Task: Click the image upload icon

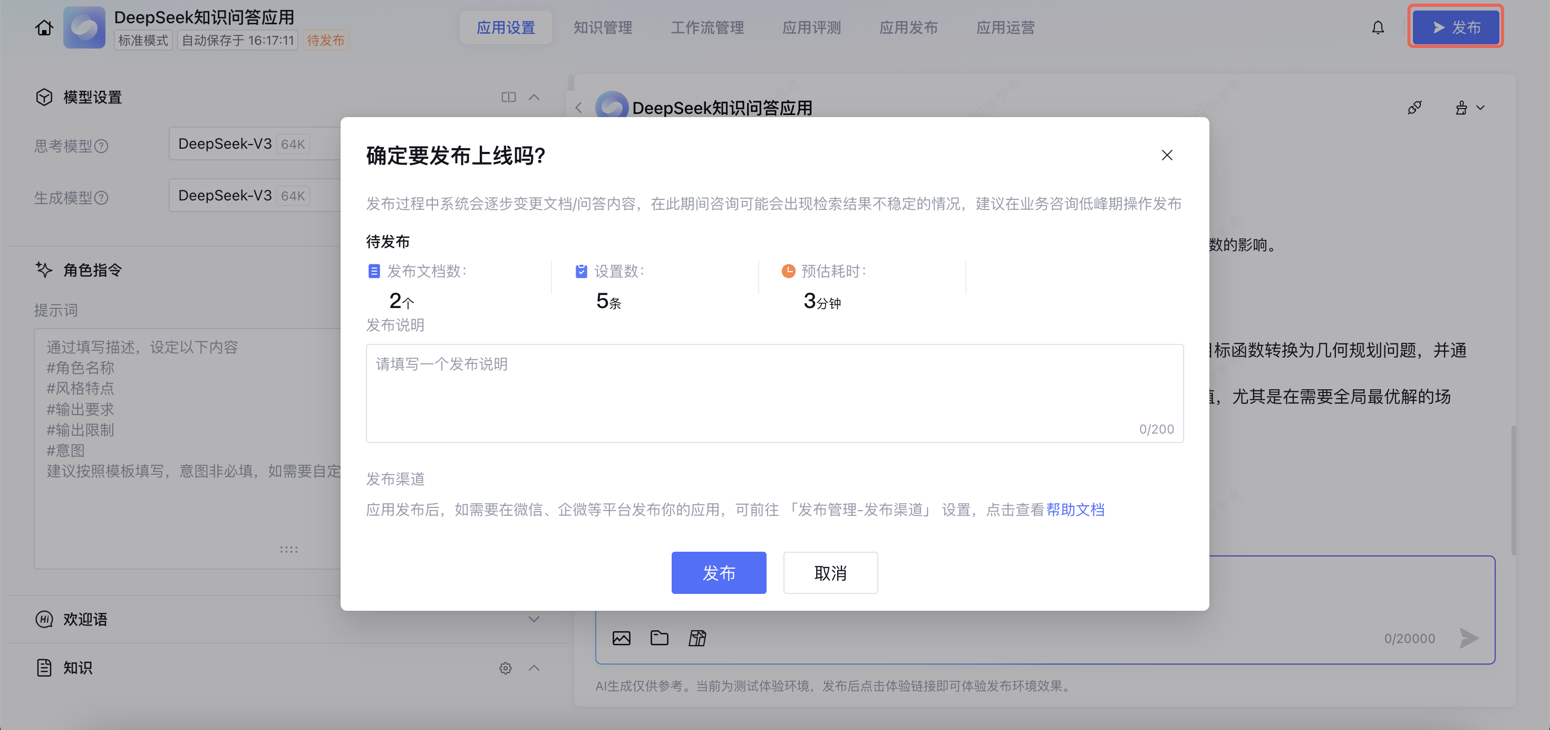Action: (x=621, y=638)
